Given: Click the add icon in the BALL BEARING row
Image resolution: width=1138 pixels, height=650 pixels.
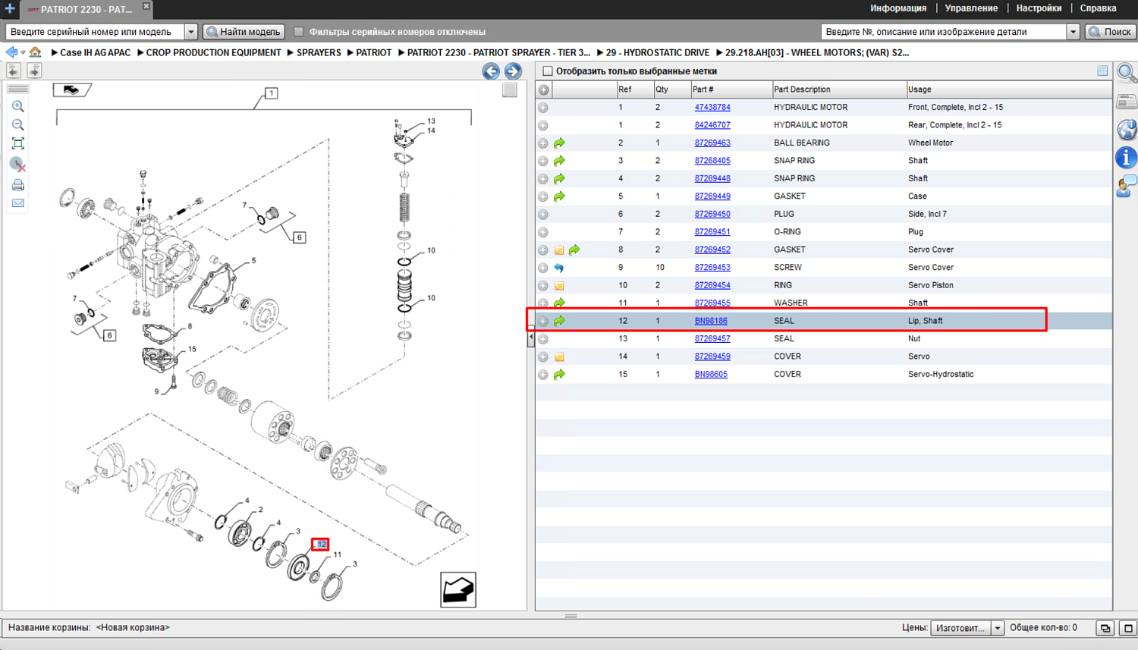Looking at the screenshot, I should [x=543, y=143].
